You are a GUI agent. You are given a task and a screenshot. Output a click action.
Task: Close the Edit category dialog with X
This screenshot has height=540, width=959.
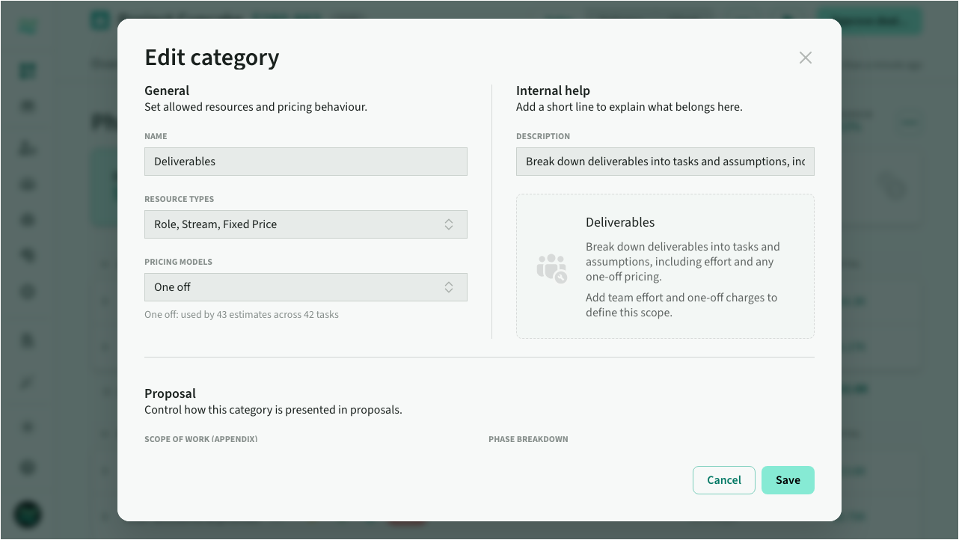(805, 58)
